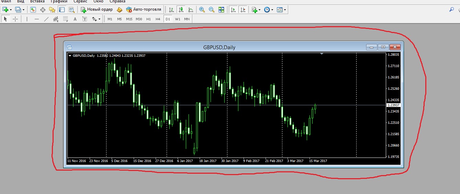460x194 pixels.
Task: Expand the profiles dropdown arrow
Action: (x=23, y=10)
